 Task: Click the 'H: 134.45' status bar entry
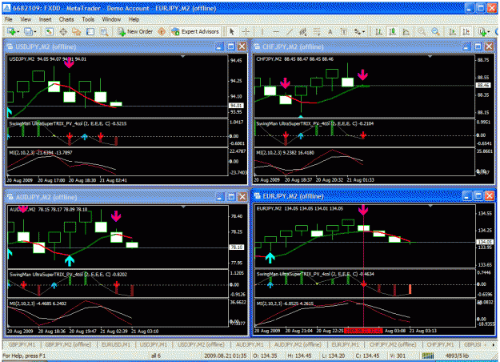(x=299, y=356)
